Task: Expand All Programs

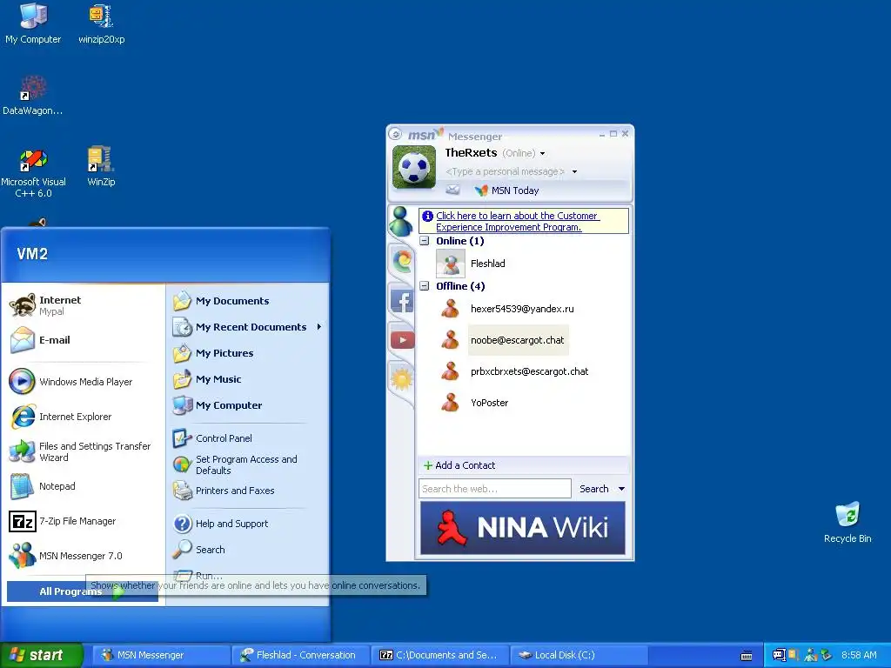Action: [x=83, y=591]
